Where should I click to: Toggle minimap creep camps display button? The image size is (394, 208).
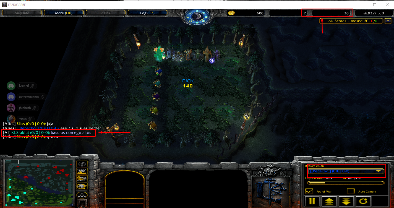click(82, 186)
